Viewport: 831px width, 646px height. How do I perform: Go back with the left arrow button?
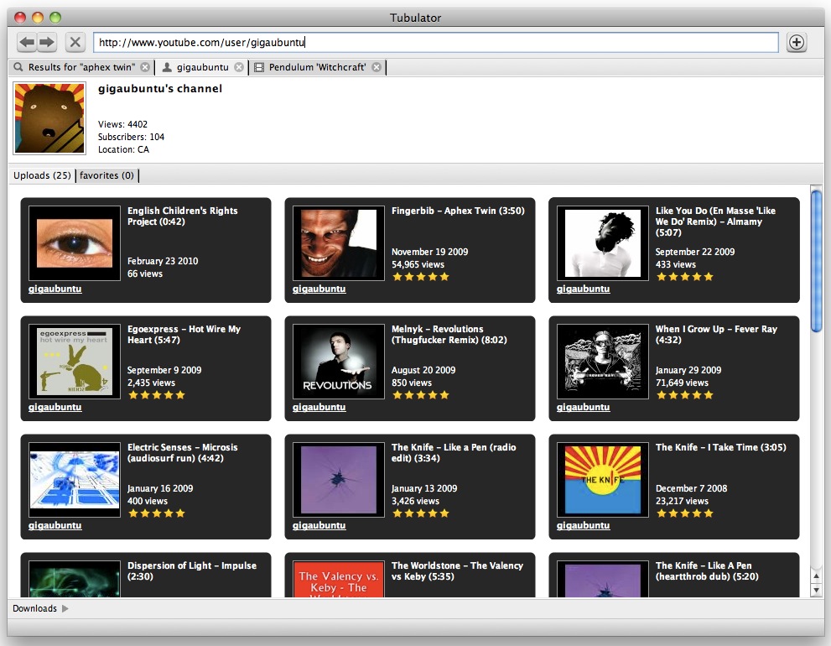27,42
